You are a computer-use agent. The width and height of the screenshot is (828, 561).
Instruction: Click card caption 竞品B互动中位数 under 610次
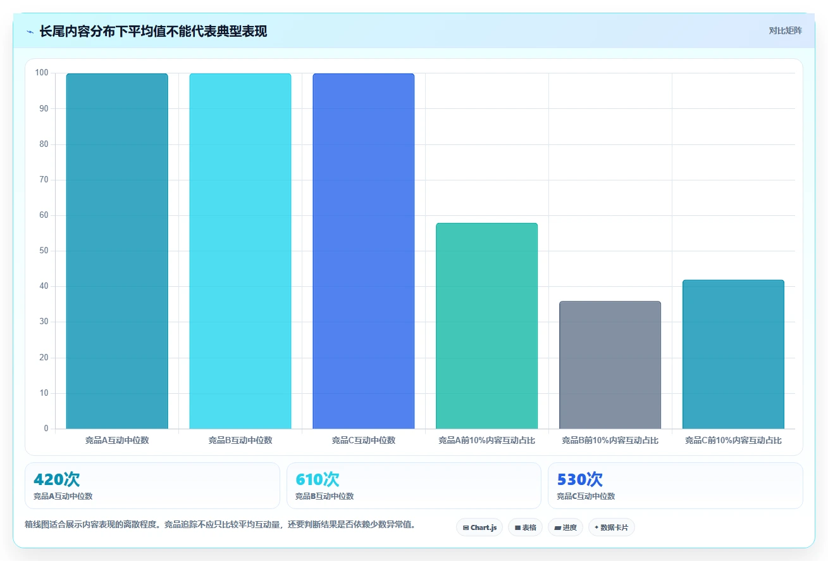[x=324, y=496]
